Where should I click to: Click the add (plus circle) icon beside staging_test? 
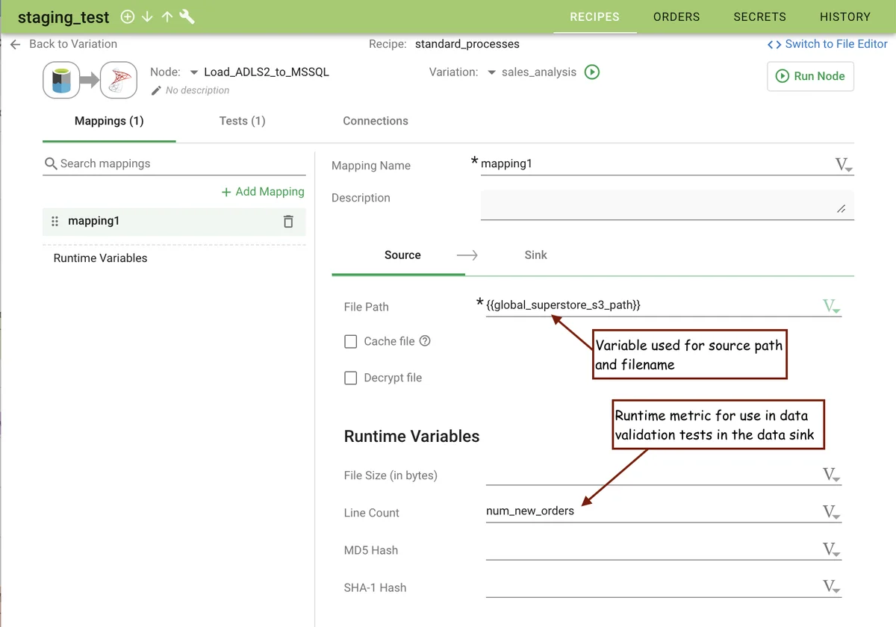click(128, 16)
